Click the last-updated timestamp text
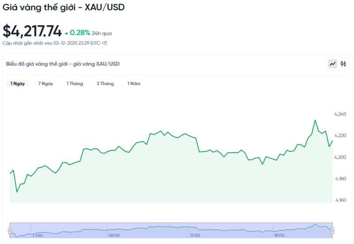This screenshot has height=244, width=354. click(x=54, y=43)
